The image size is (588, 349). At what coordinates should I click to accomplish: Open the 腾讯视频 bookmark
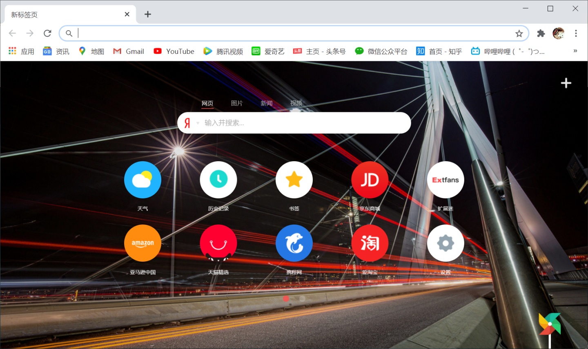(223, 51)
